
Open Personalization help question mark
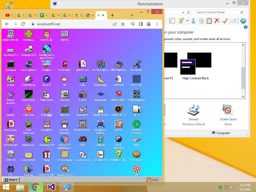(245, 27)
